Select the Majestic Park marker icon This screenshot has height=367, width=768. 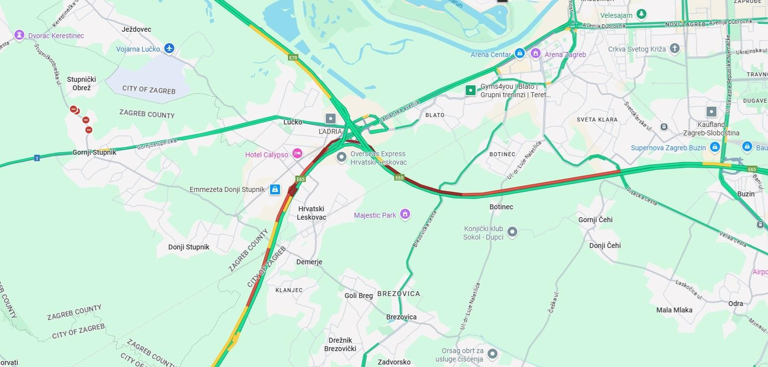(x=405, y=214)
